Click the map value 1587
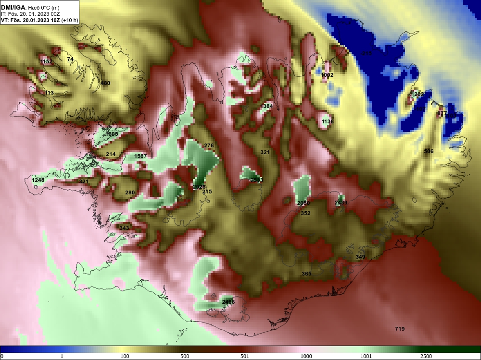 point(140,156)
